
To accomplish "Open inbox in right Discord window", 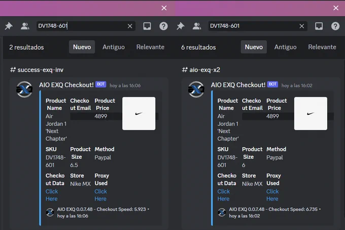I will (x=319, y=26).
